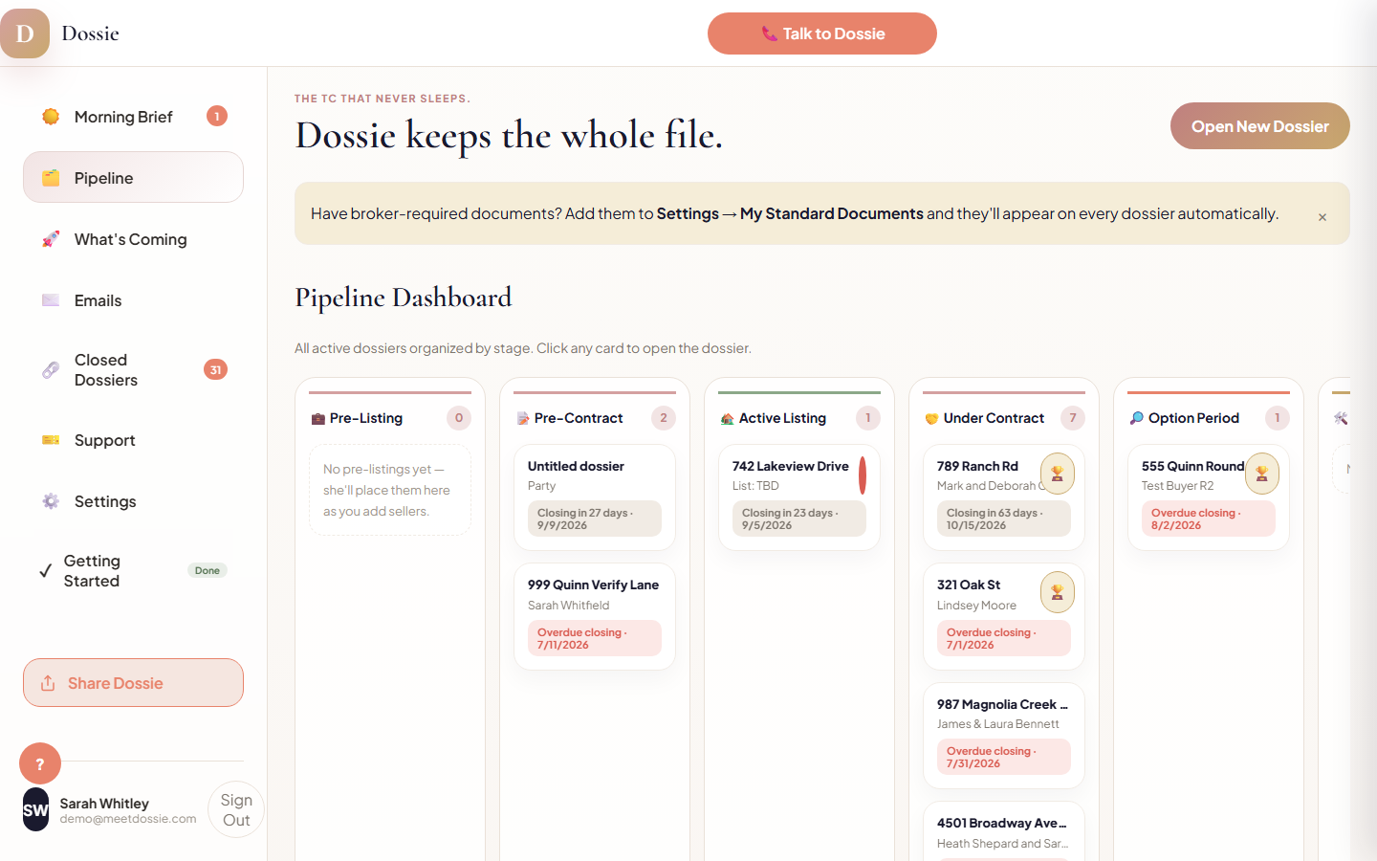This screenshot has width=1377, height=861.
Task: Click the Settings gear icon
Action: (51, 501)
